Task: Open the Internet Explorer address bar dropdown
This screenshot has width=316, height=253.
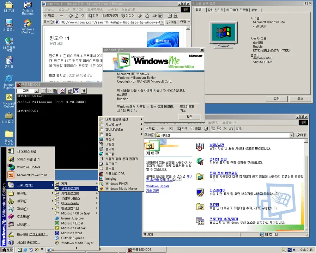Action: [162, 22]
